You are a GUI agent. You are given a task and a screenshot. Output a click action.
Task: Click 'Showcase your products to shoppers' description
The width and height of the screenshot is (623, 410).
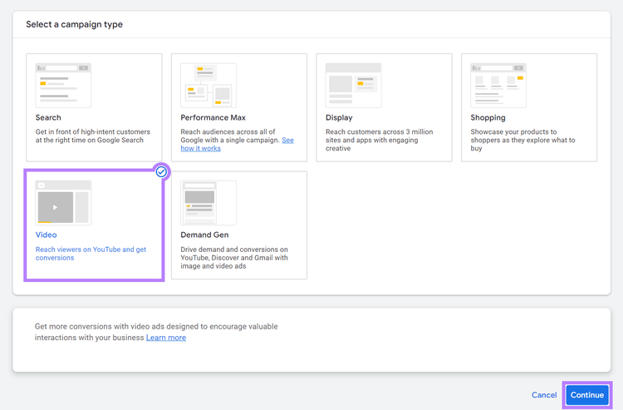[x=522, y=140]
